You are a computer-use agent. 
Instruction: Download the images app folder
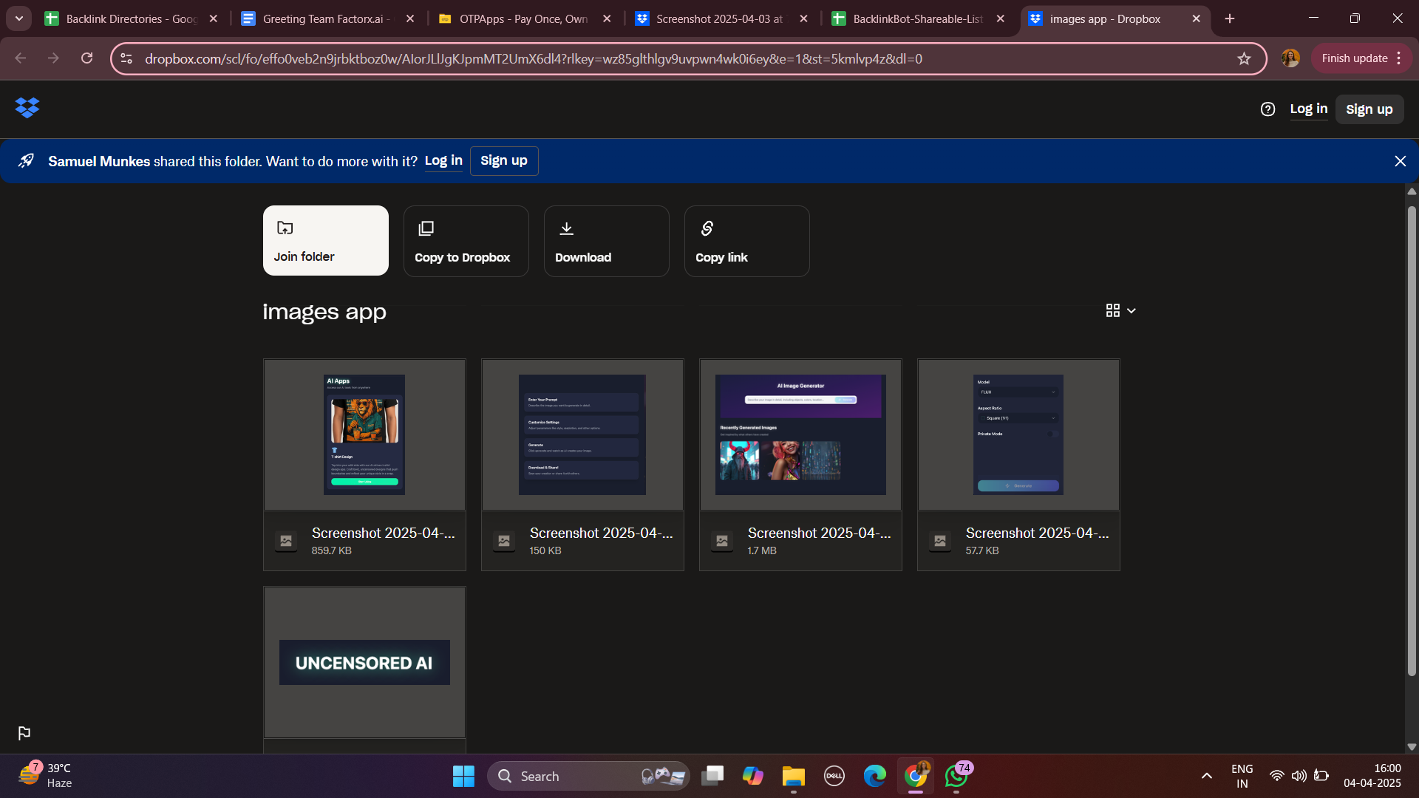click(607, 241)
